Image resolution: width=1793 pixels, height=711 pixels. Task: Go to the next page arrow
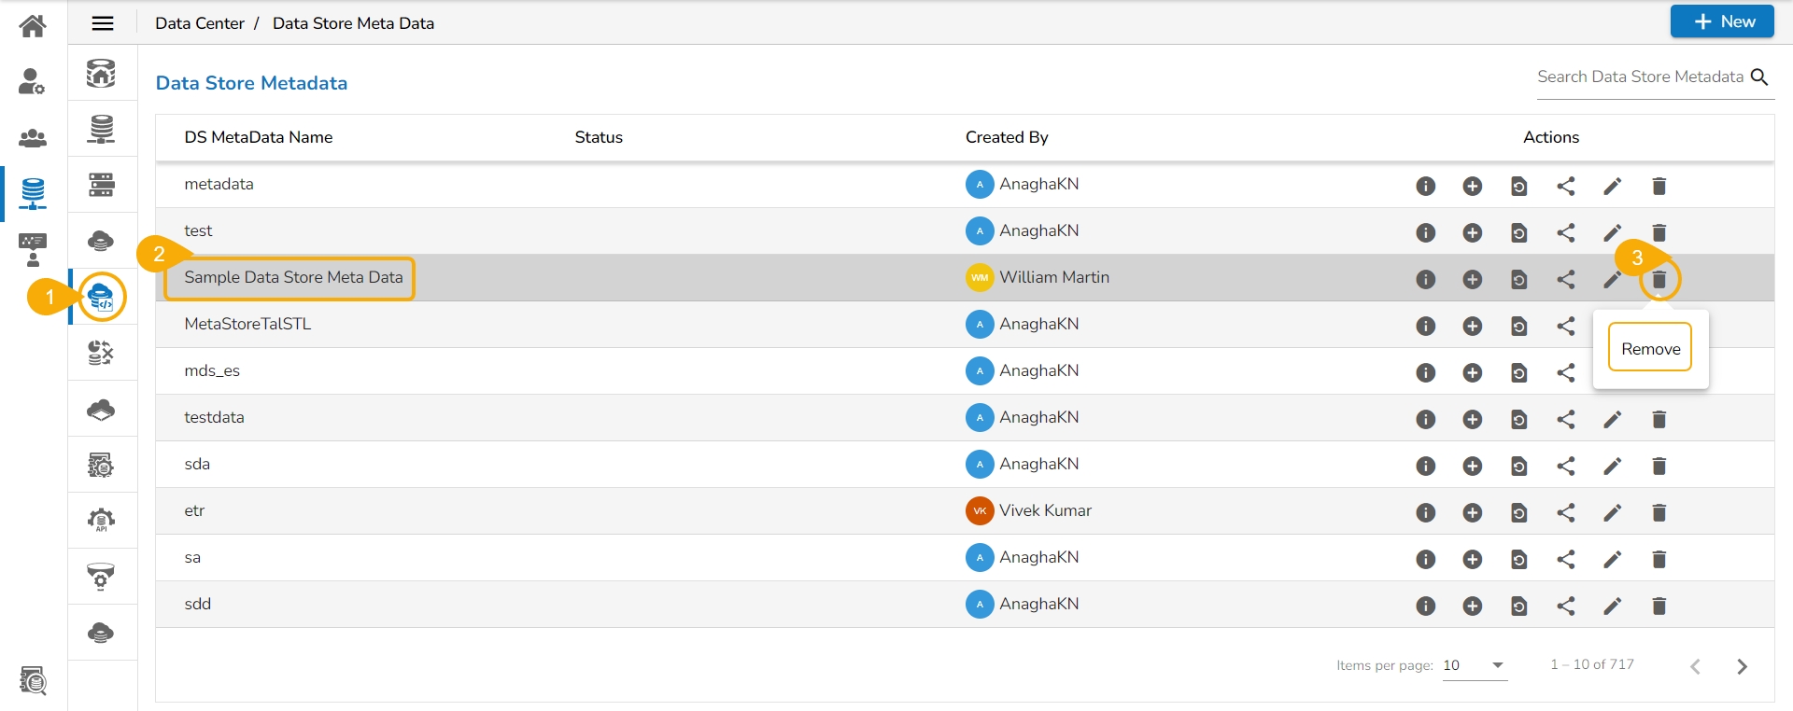pyautogui.click(x=1742, y=666)
